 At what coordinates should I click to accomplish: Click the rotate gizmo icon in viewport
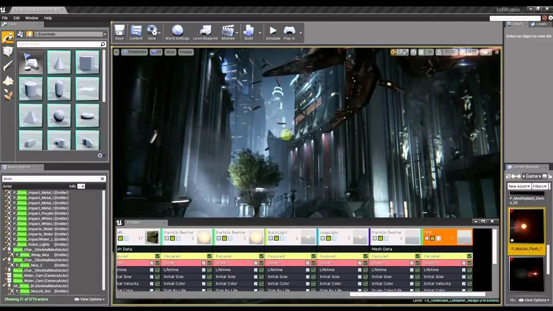coord(400,52)
